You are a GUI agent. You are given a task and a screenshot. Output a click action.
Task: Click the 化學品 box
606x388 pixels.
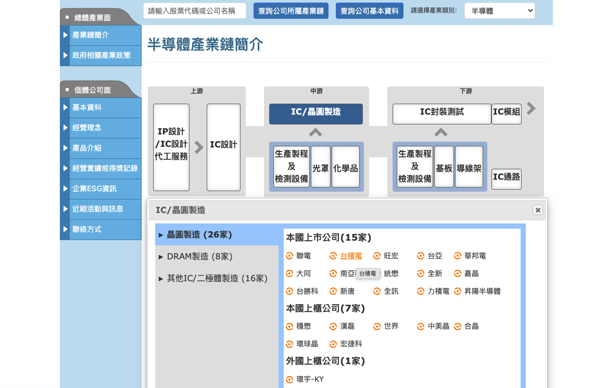click(346, 167)
